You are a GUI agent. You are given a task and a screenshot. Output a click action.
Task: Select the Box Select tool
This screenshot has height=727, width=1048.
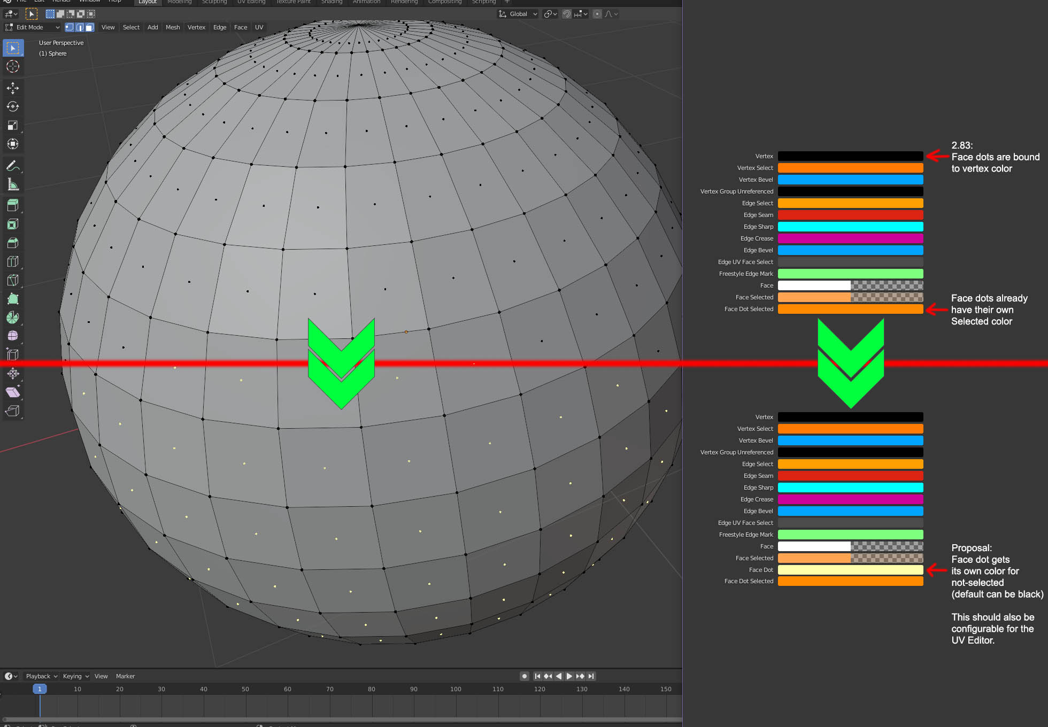pos(13,48)
